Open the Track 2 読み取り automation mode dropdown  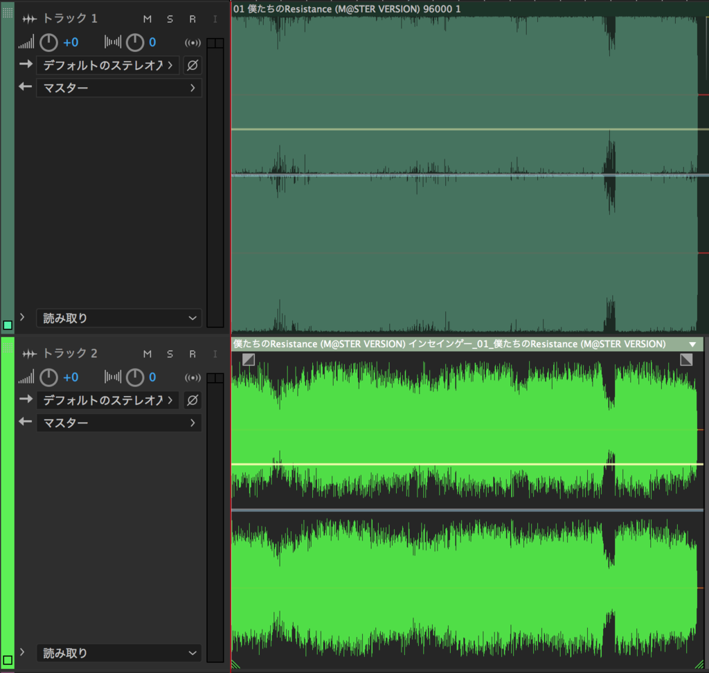pos(119,653)
